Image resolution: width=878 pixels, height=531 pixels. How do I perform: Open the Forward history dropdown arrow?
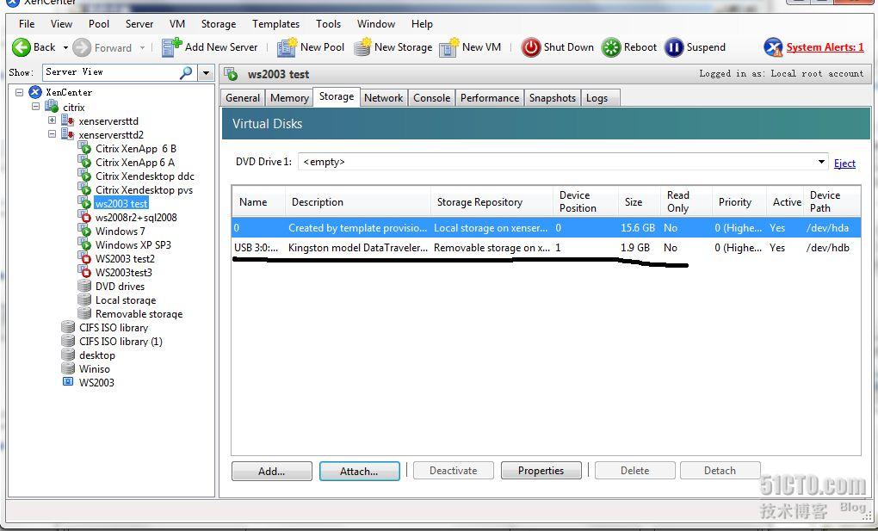(x=142, y=47)
